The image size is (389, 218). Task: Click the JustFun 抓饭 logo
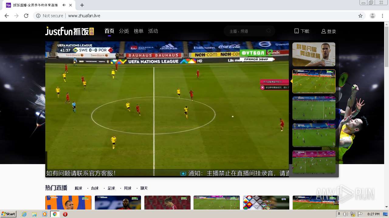(x=70, y=31)
